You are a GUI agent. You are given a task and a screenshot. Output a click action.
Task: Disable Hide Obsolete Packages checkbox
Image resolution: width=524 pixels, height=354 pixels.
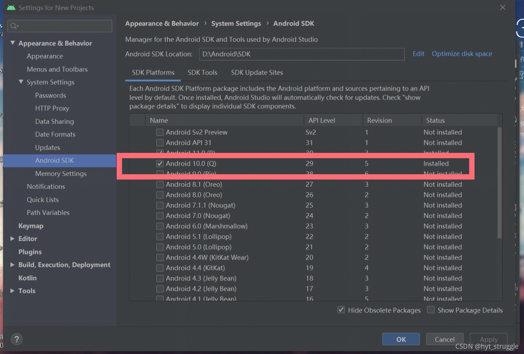point(341,310)
